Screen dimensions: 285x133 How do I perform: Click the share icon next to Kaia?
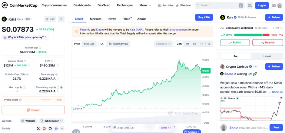(61, 19)
